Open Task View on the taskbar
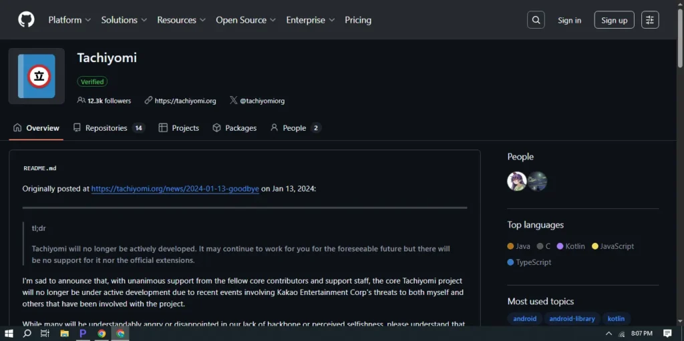The image size is (684, 341). pyautogui.click(x=45, y=334)
